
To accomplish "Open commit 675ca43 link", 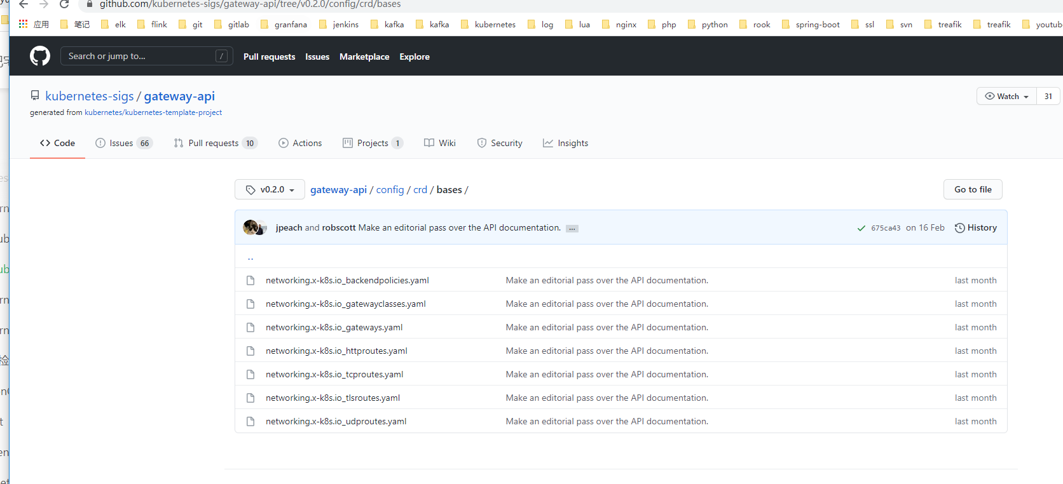I will point(886,228).
